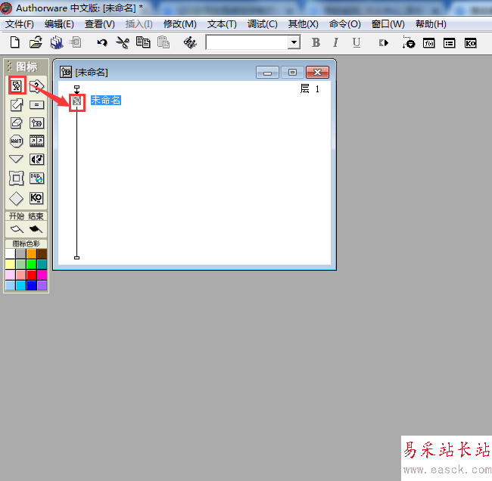Choose the light yellow color swatch

[10, 265]
